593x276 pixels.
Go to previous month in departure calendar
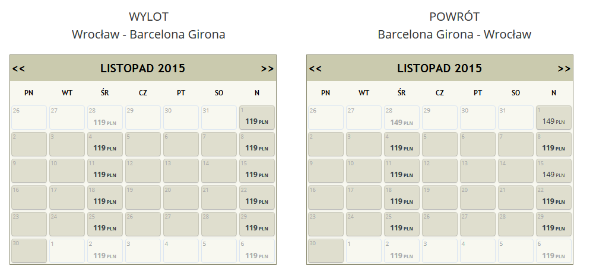click(18, 69)
